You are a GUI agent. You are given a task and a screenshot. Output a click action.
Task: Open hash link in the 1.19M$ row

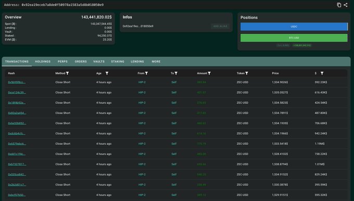coord(17,144)
